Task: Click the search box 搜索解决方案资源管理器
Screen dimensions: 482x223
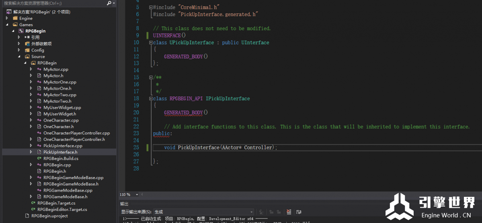Action: coord(54,3)
